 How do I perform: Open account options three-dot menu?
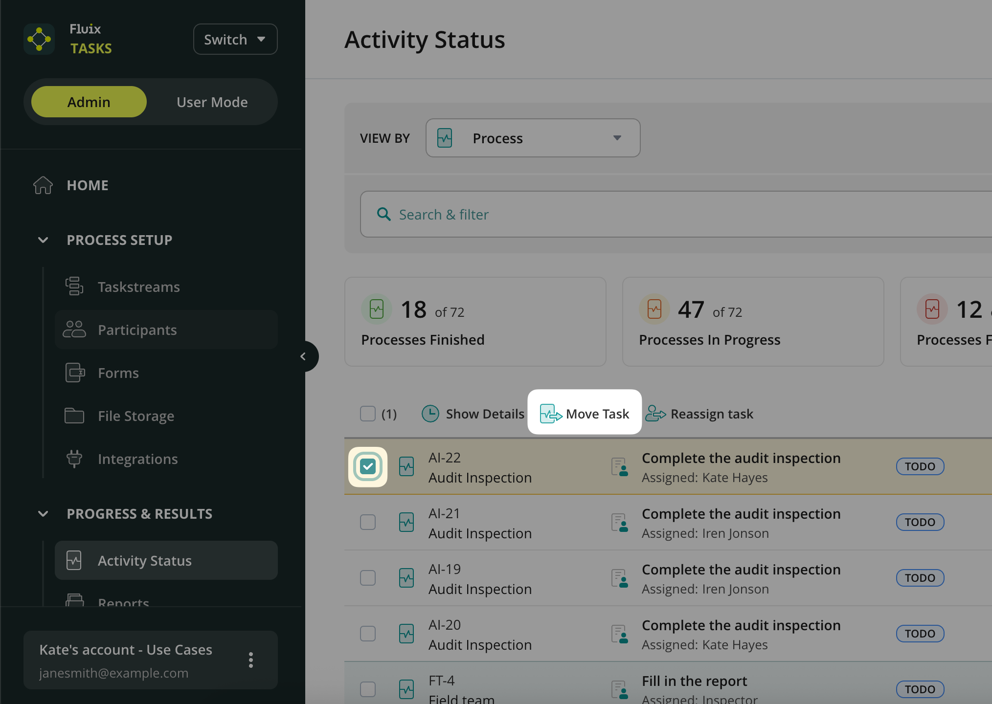251,660
